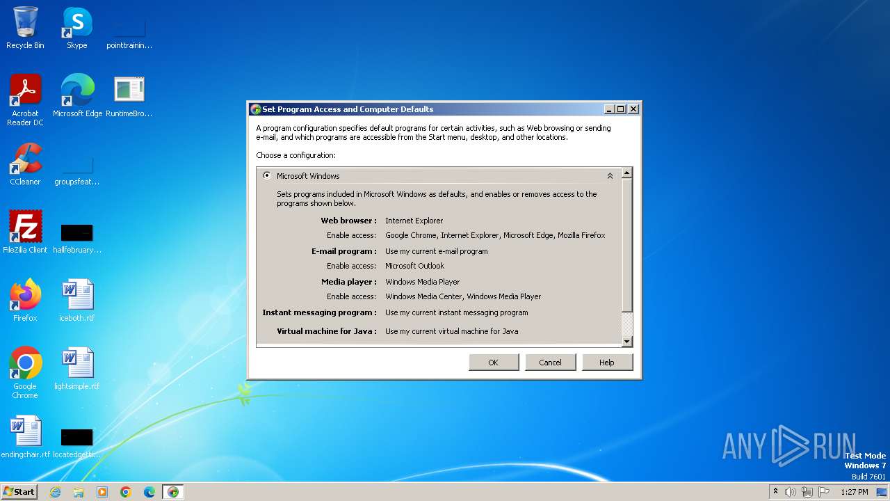Launch Windows Media Player from taskbar

[102, 492]
